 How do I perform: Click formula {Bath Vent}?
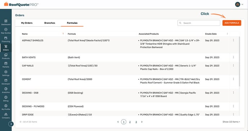click(x=74, y=57)
